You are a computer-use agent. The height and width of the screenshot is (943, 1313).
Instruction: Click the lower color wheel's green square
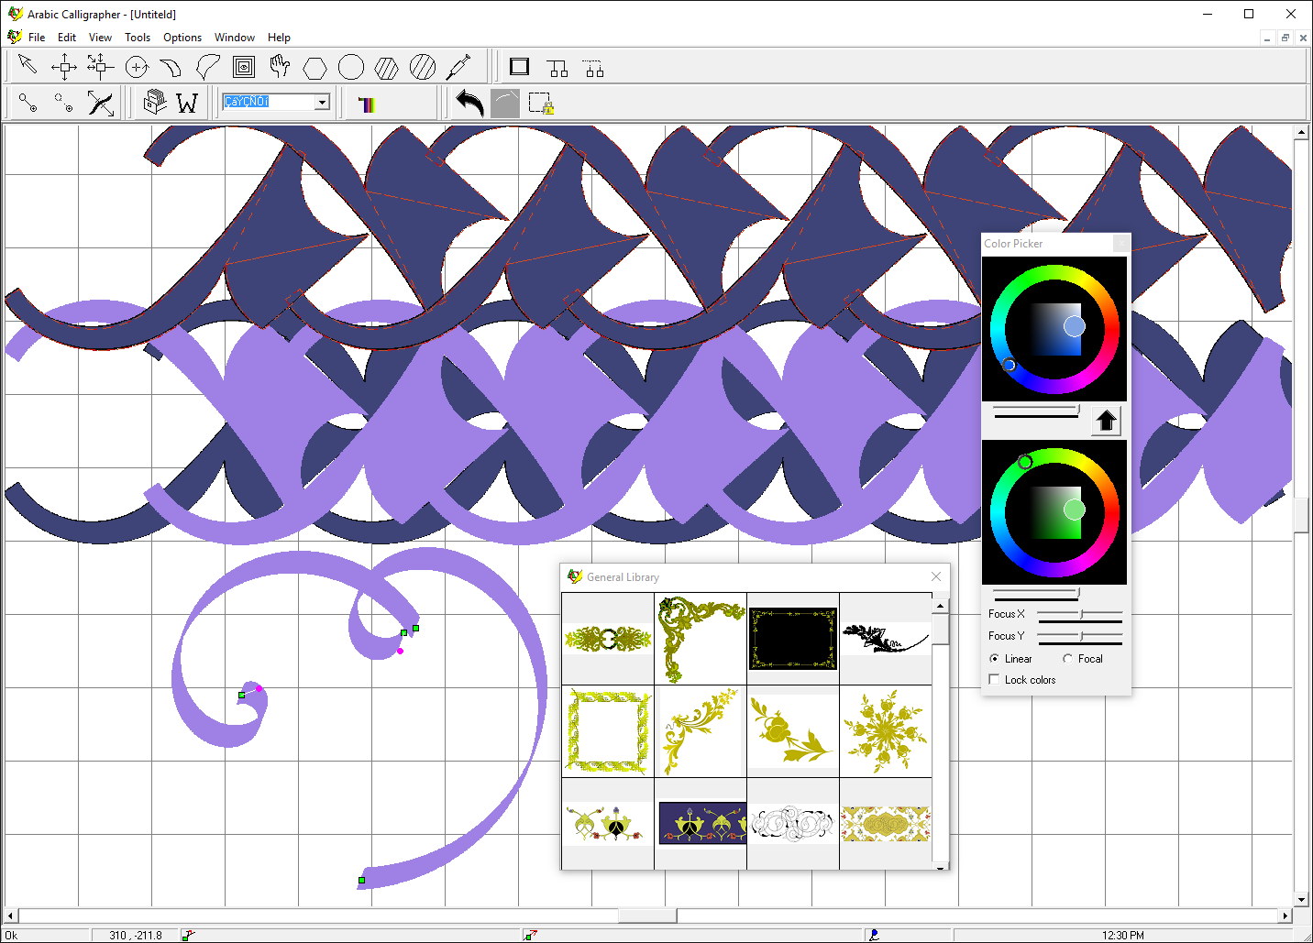coord(1054,512)
